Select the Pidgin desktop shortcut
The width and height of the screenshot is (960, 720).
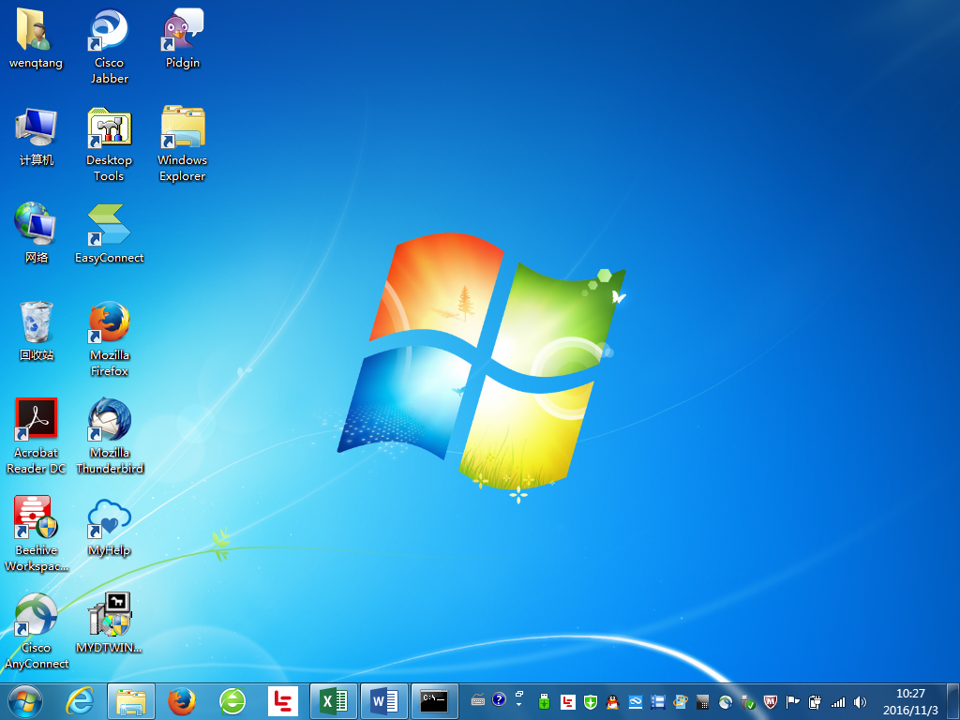tap(183, 37)
